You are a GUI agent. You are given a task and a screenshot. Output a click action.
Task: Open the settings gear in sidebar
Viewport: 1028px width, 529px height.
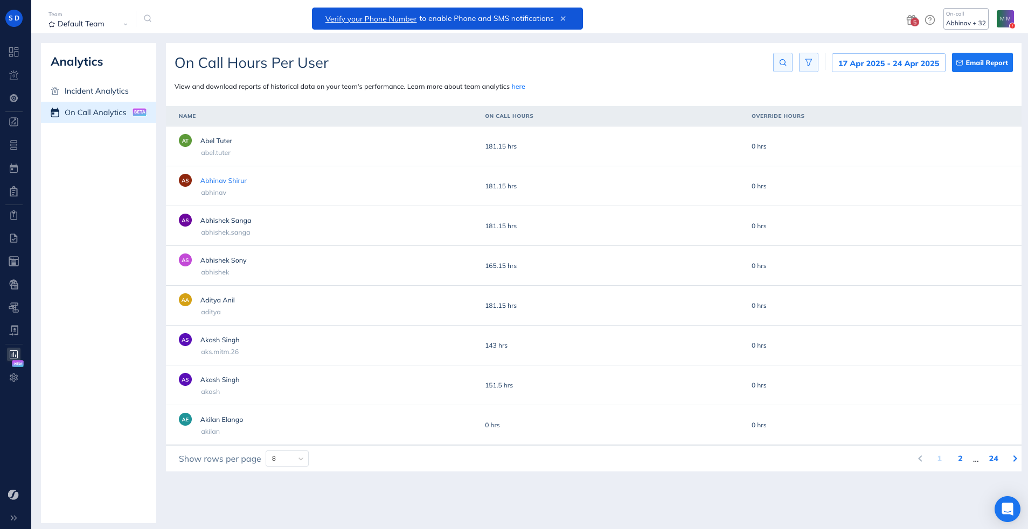click(x=14, y=377)
